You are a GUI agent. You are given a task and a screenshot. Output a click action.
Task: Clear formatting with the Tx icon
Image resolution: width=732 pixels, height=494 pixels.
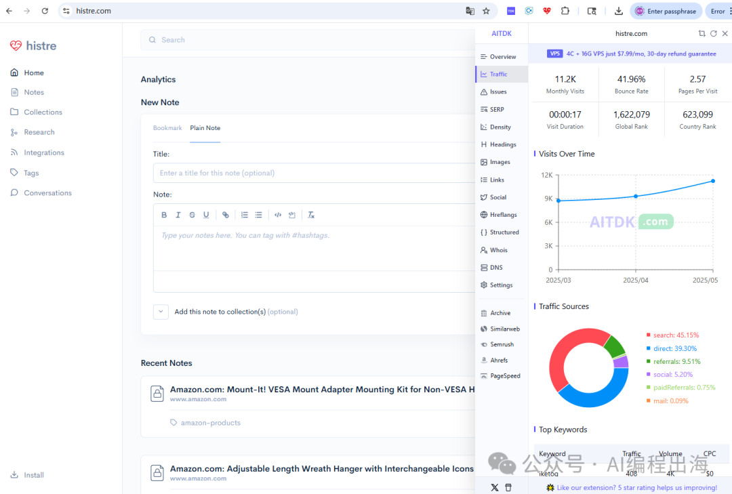point(311,215)
